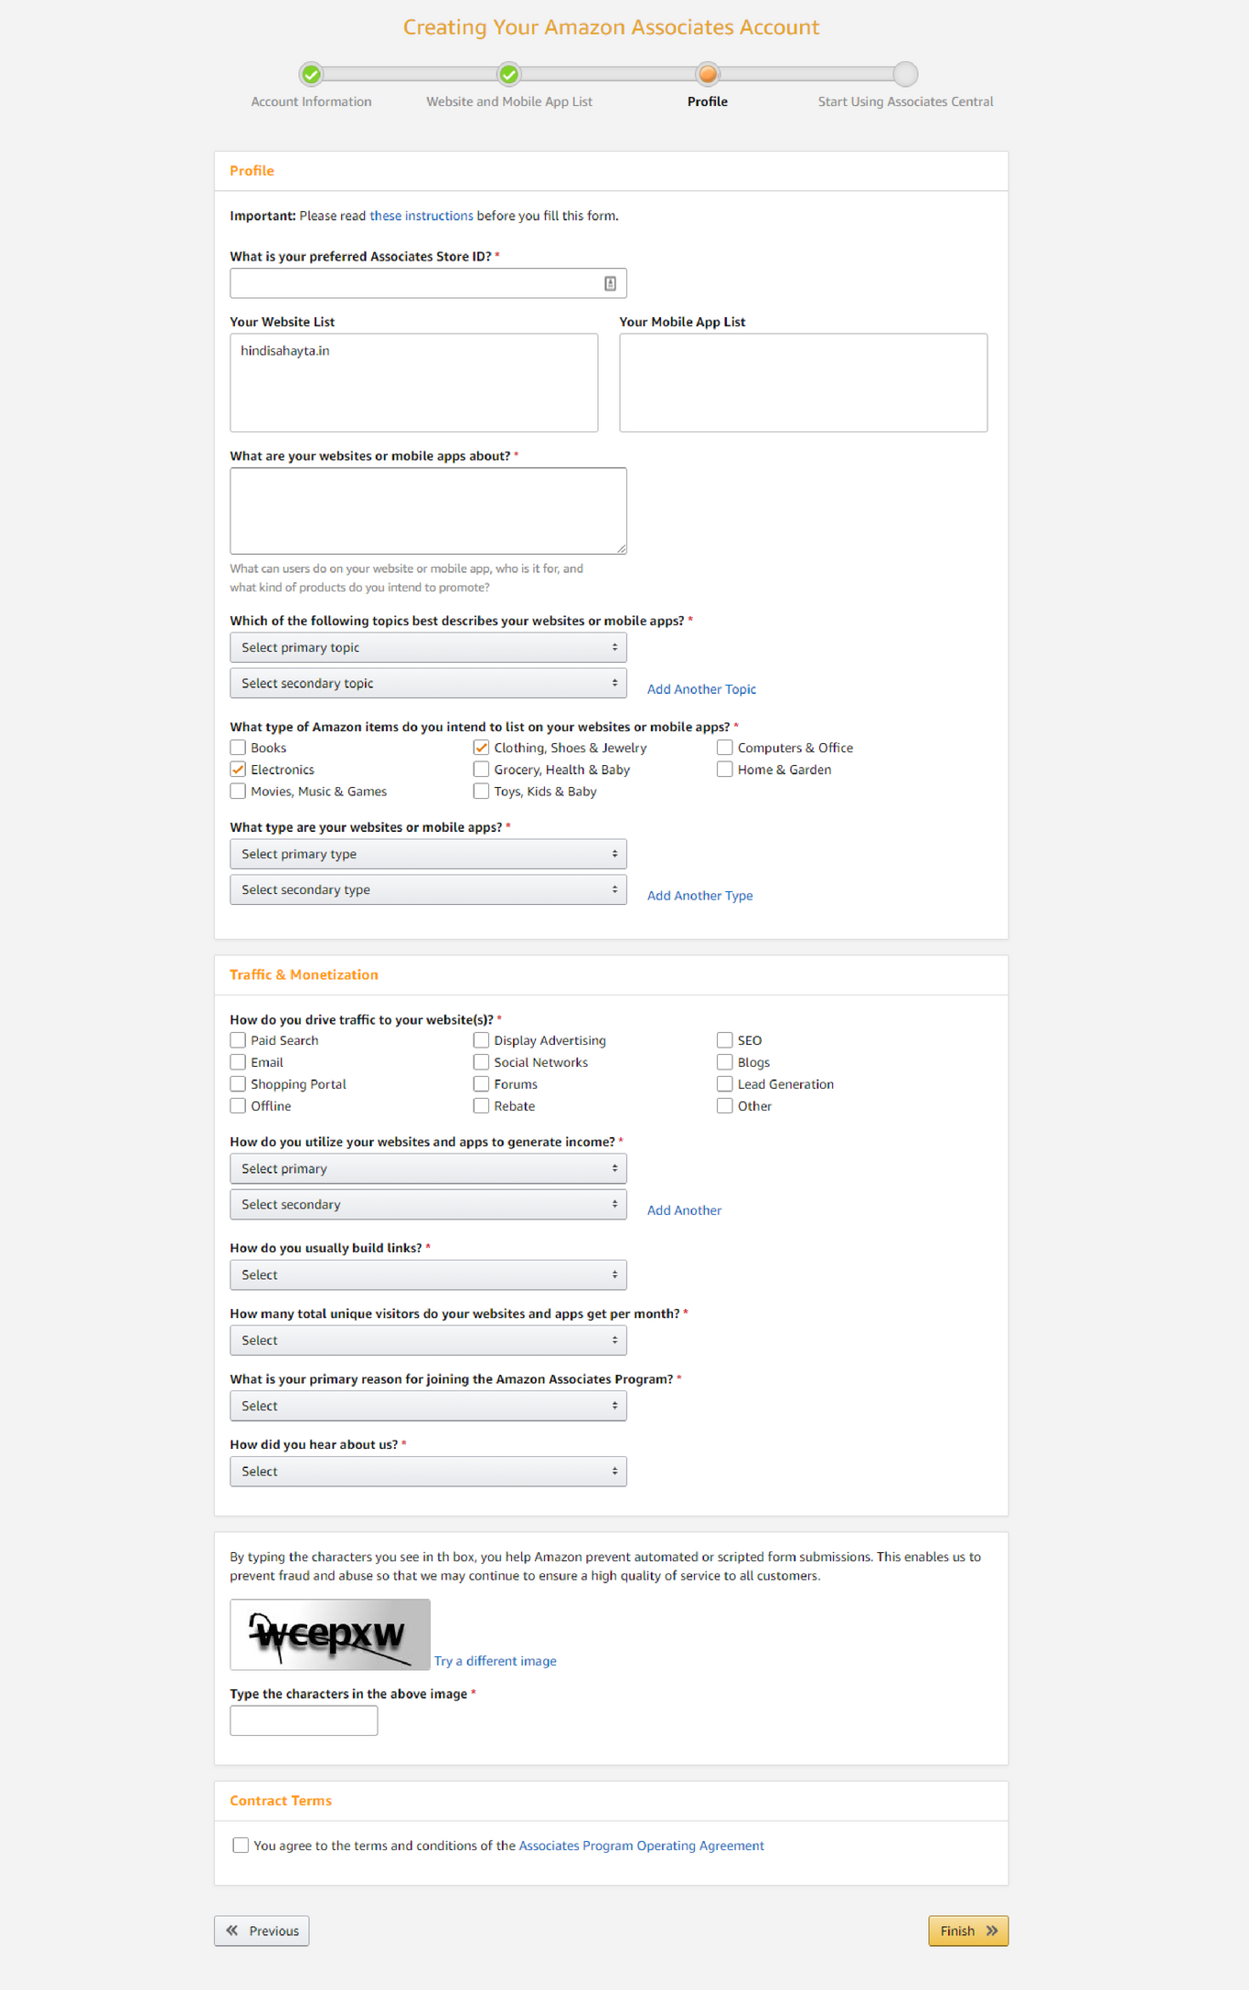The image size is (1249, 1990).
Task: Open Select primary topic dropdown
Action: tap(428, 647)
